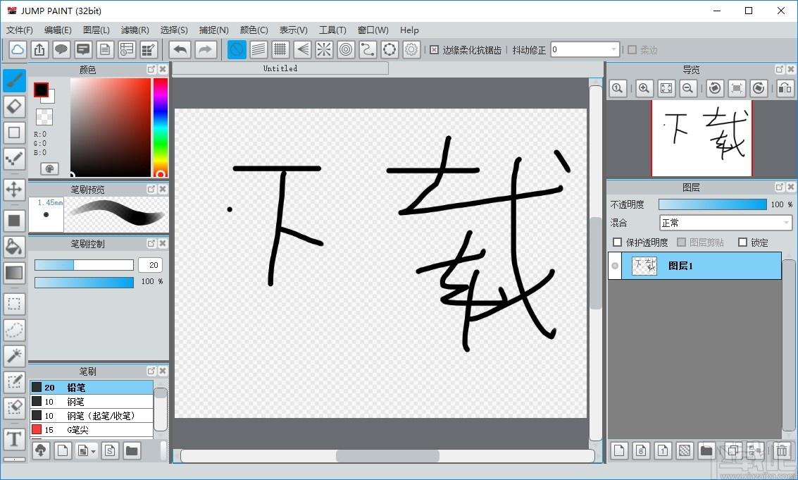Open the 文件(F) menu

coord(19,30)
